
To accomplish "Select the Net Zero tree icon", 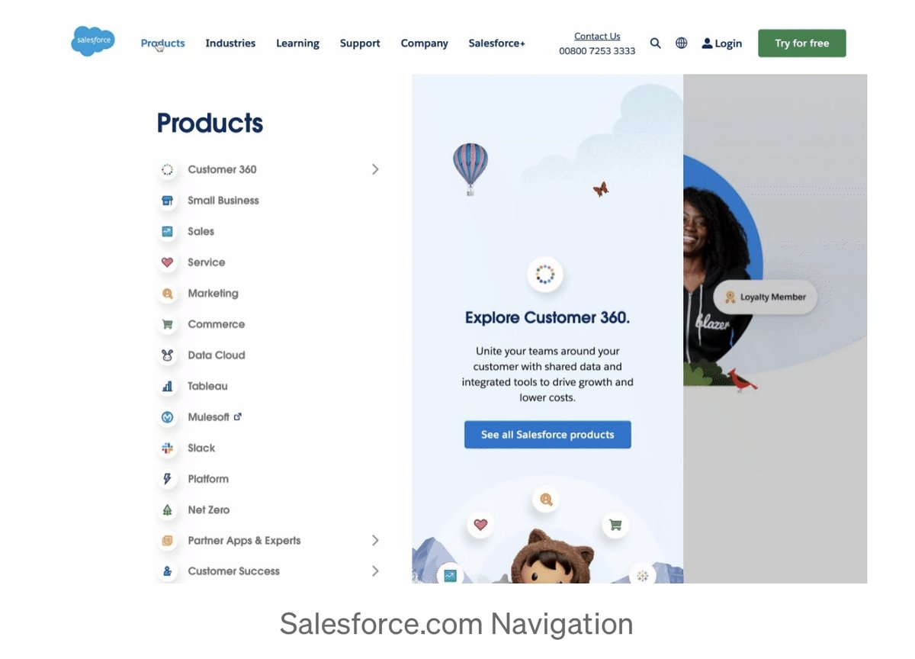I will 167,510.
